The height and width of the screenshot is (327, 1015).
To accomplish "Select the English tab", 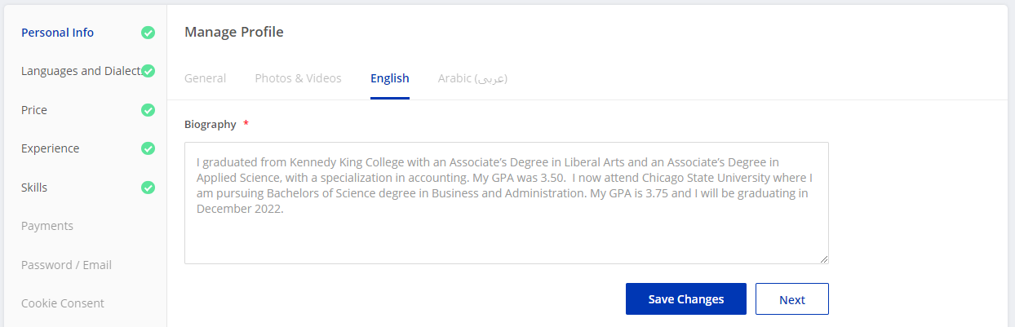I will [x=390, y=78].
